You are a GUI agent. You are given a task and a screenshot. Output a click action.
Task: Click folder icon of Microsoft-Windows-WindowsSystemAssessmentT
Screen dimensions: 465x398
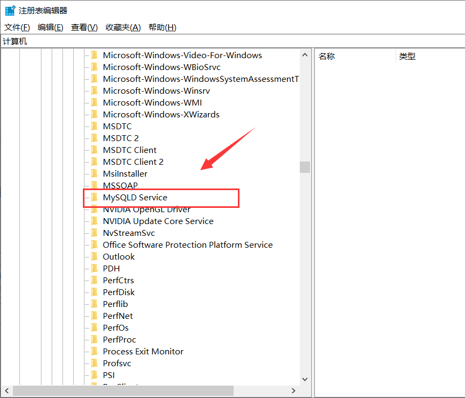click(x=94, y=79)
